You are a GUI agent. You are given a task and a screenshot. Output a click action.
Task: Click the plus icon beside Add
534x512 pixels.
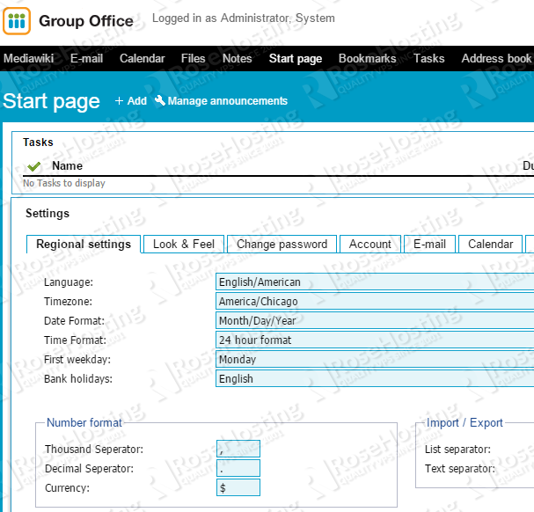119,101
